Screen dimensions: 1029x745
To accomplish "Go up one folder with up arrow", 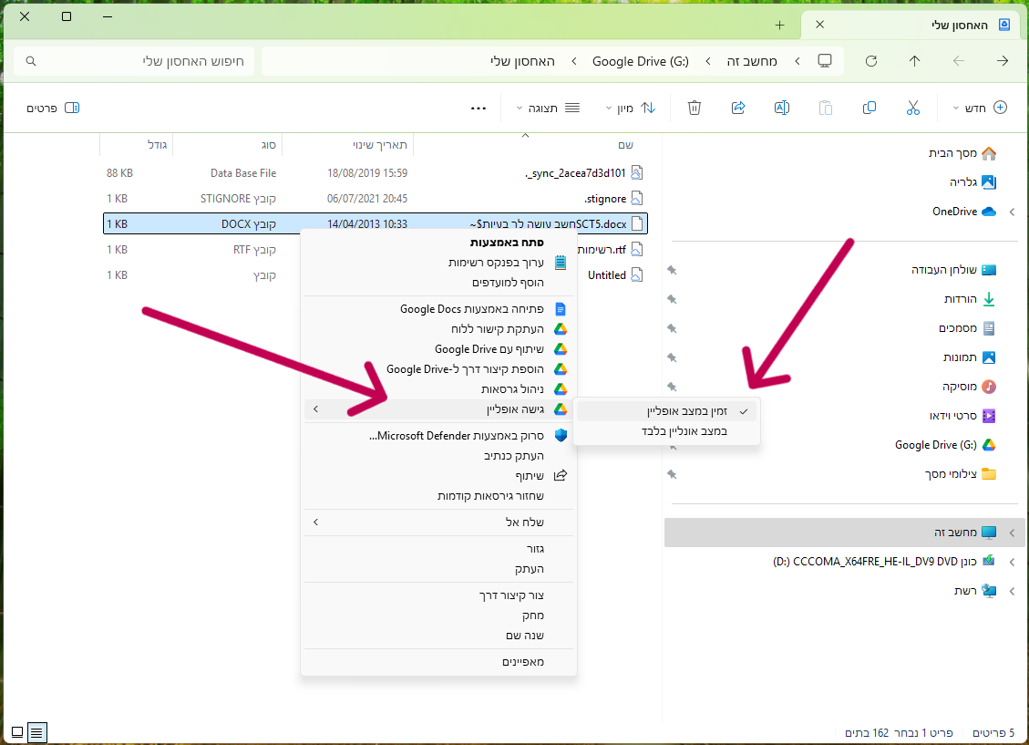I will (x=915, y=61).
